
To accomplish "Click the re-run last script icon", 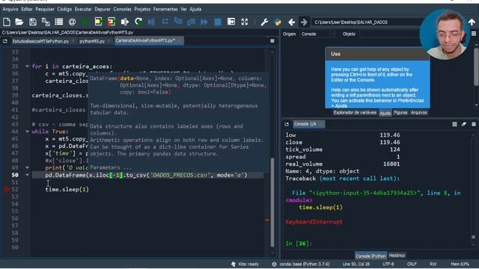I will (x=138, y=22).
